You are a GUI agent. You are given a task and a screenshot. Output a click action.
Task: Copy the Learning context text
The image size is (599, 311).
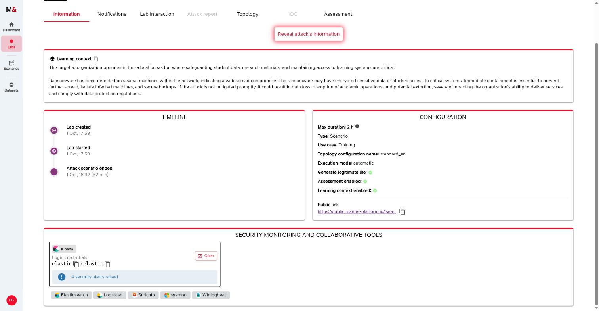(x=96, y=59)
